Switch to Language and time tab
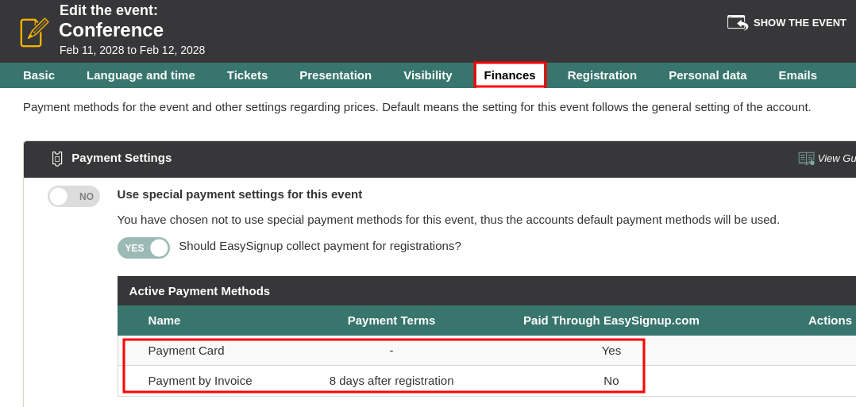Screen dimensions: 856x407 pos(141,75)
